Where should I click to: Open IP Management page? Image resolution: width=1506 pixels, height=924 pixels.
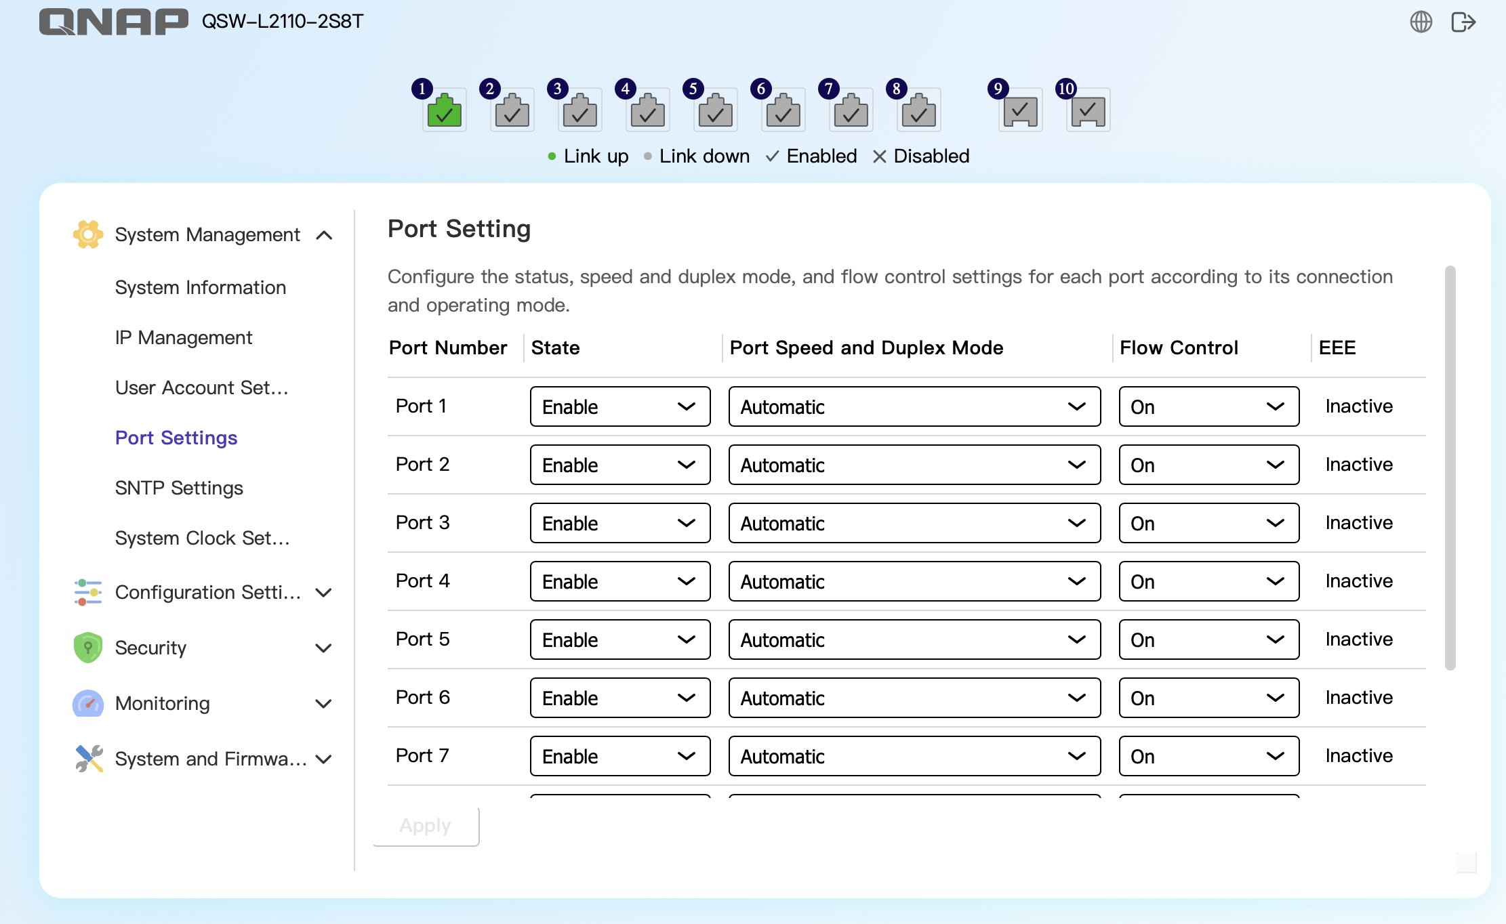pos(184,337)
